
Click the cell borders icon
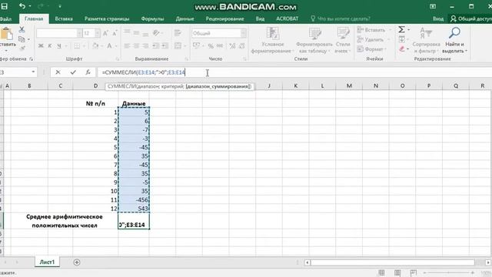tap(77, 46)
